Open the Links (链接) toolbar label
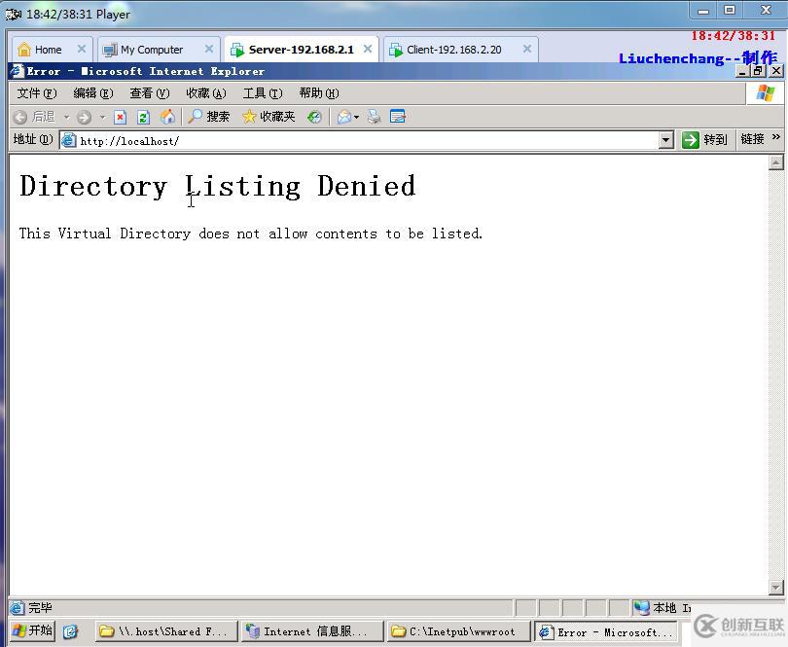This screenshot has width=788, height=647. click(752, 139)
